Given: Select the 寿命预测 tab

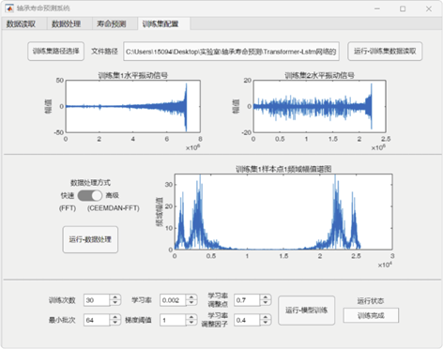Looking at the screenshot, I should (112, 23).
